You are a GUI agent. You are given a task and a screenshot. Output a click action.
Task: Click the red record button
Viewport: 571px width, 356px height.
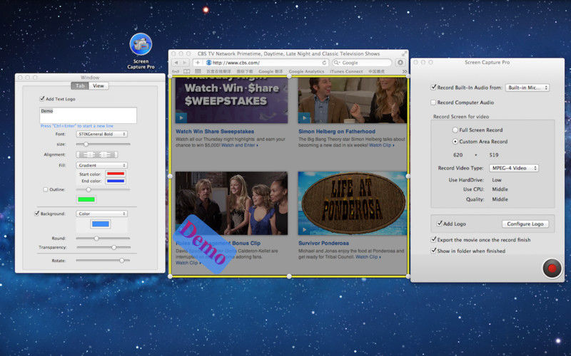pos(552,268)
